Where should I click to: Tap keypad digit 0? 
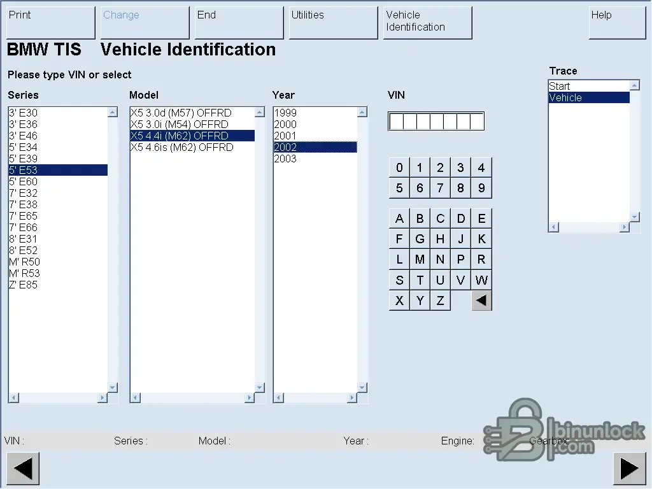399,167
